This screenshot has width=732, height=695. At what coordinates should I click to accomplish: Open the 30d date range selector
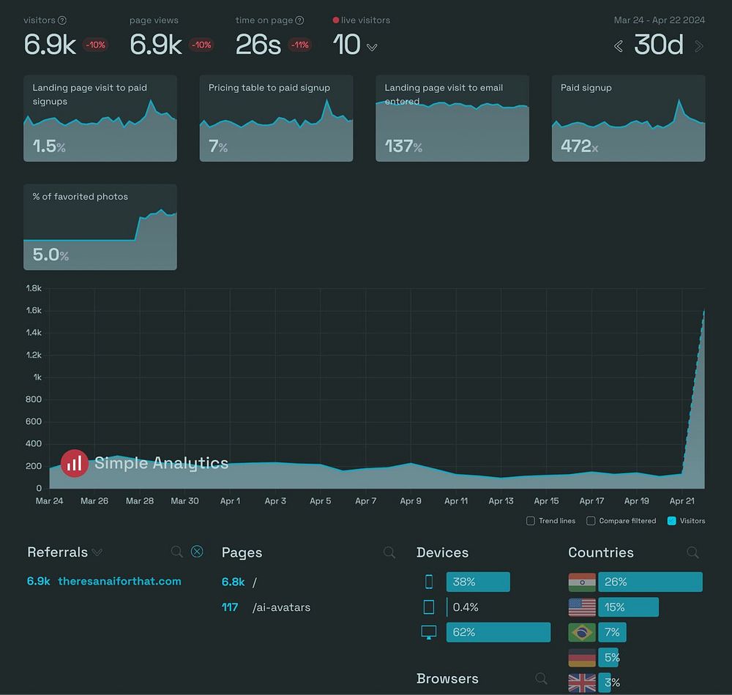659,45
